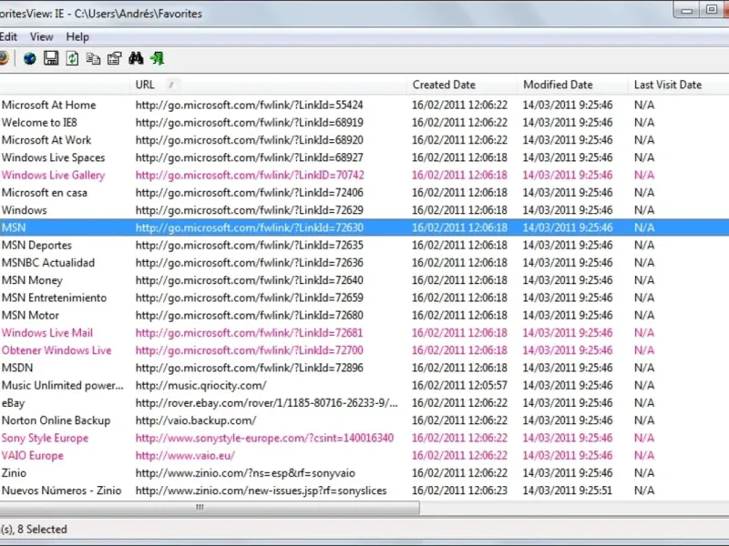Screen dimensions: 729x546
Task: Select the Obtener Windows Live entry
Action: [x=56, y=350]
